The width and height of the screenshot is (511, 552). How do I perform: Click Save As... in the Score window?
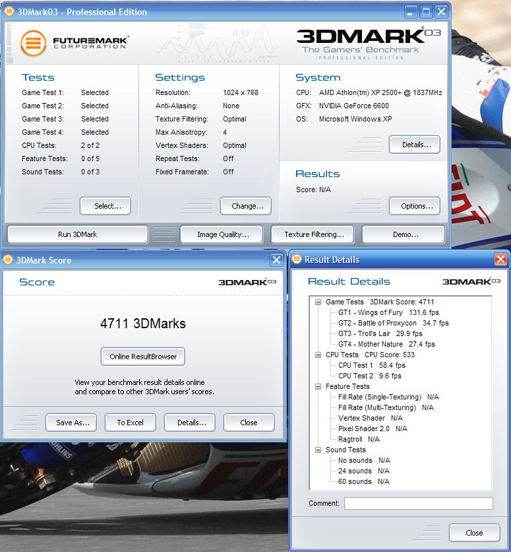click(x=71, y=423)
